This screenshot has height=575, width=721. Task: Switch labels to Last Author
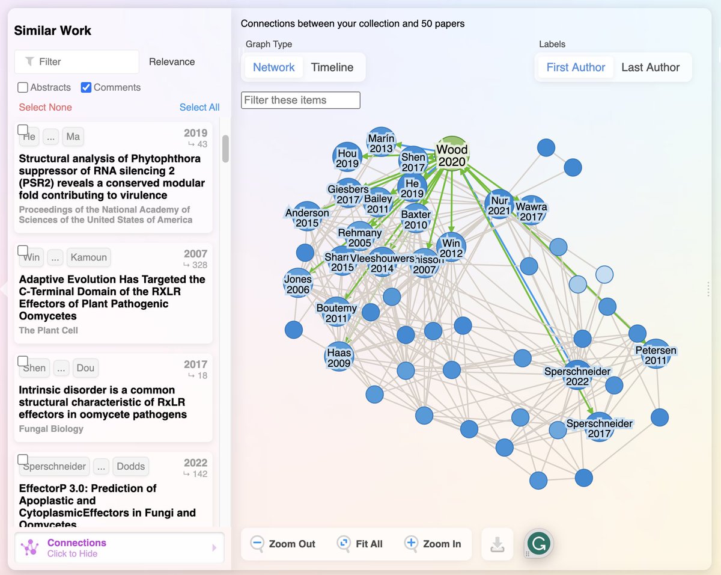(650, 67)
